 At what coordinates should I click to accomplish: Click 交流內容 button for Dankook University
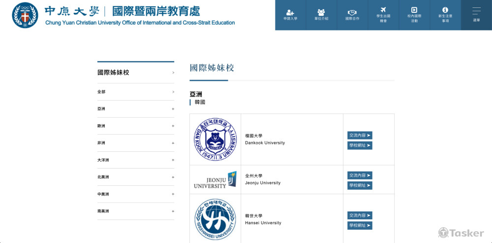[360, 135]
